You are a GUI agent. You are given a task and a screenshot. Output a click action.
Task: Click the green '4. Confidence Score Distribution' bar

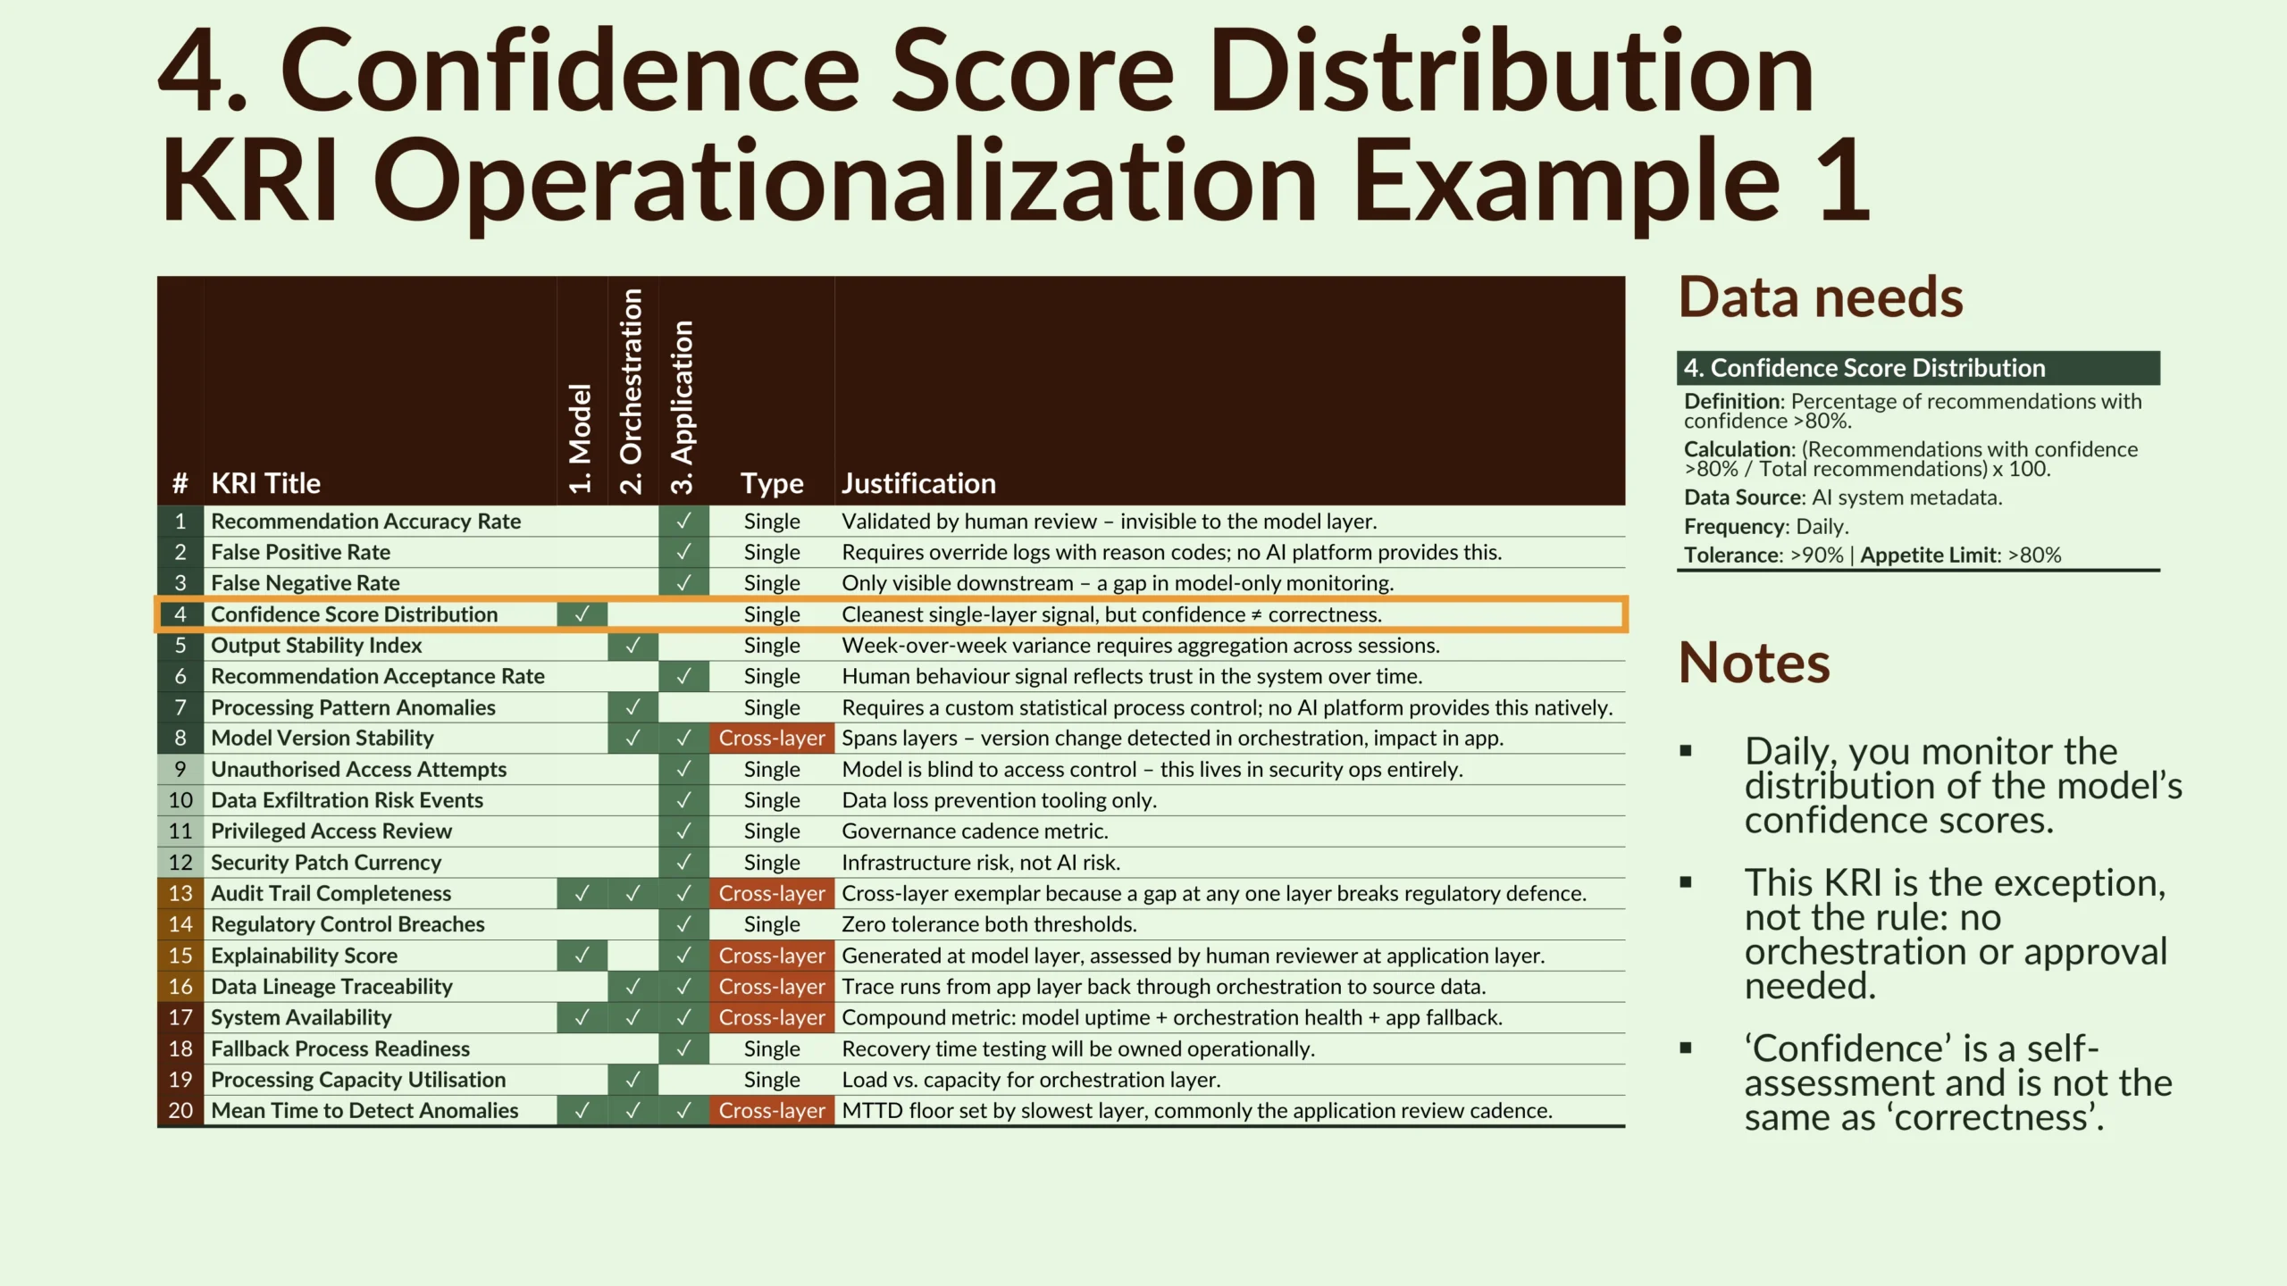tap(1917, 368)
